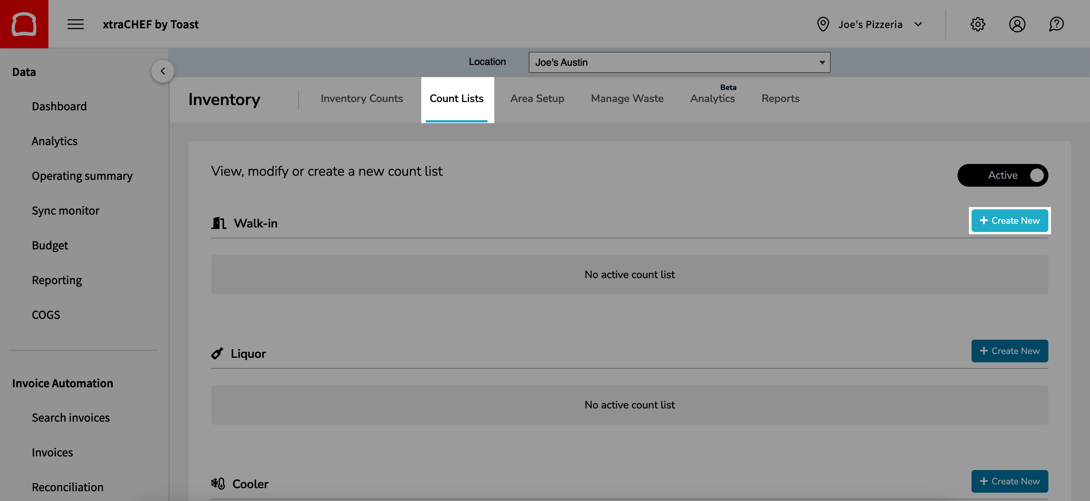The width and height of the screenshot is (1090, 501).
Task: Collapse the left sidebar with the chevron
Action: 162,71
